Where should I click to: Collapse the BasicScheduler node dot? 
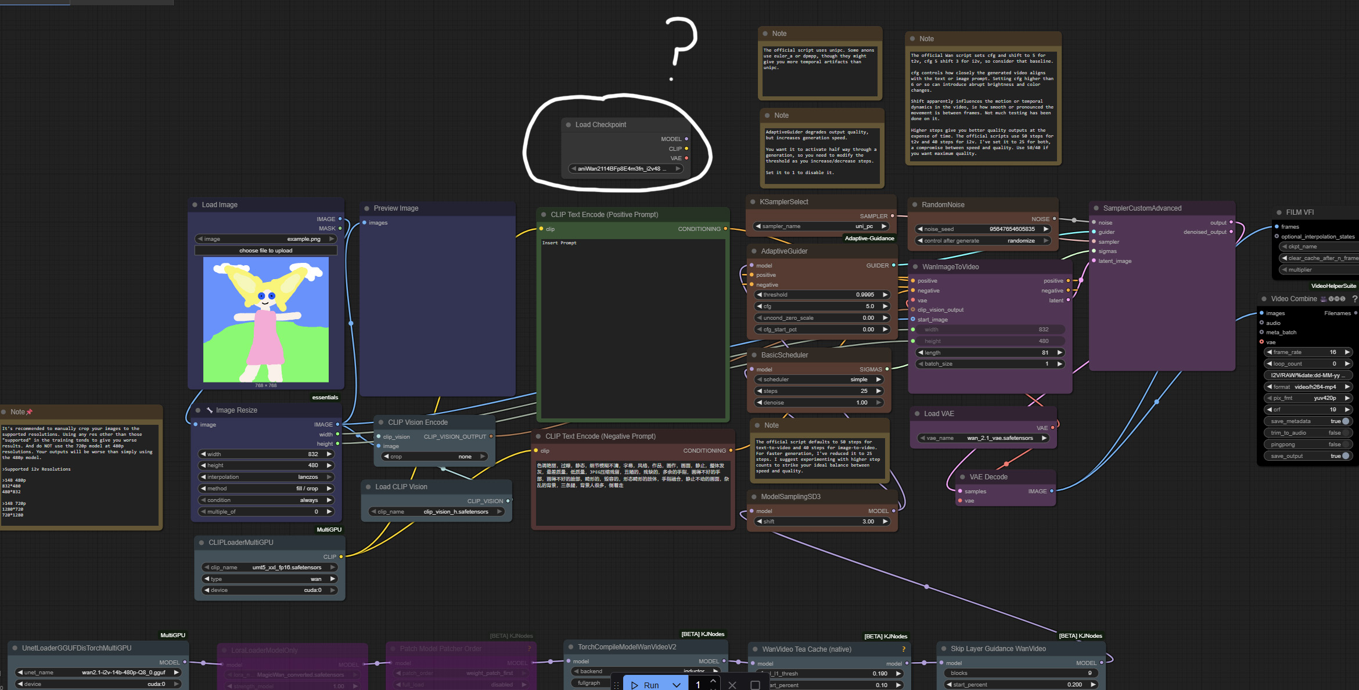754,355
